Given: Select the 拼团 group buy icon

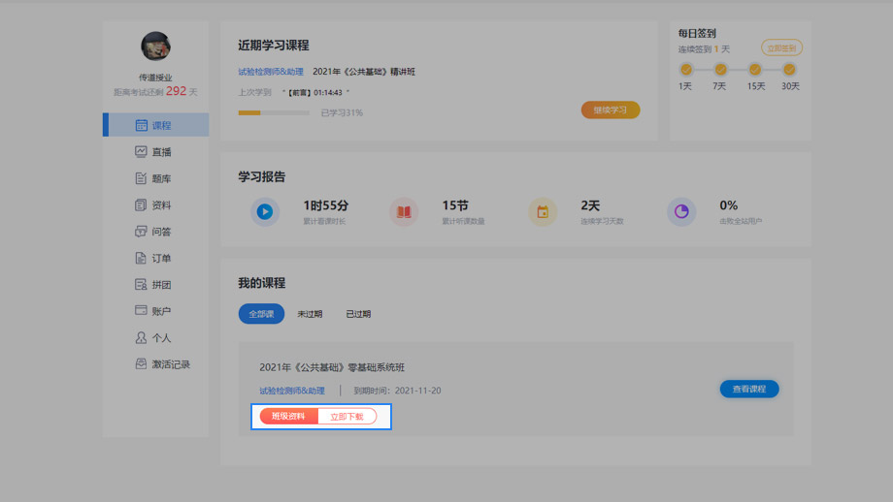Looking at the screenshot, I should tap(142, 285).
